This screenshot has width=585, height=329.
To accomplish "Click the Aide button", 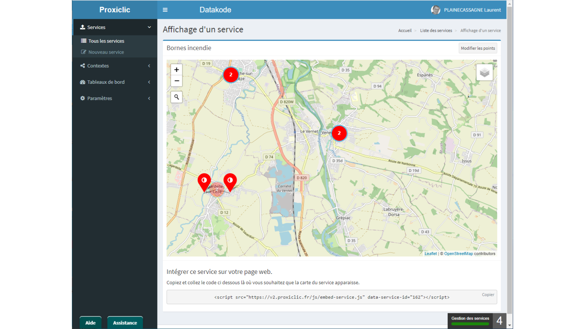I will click(x=91, y=323).
